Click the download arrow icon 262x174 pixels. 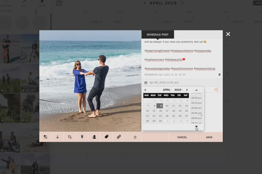pos(58,137)
